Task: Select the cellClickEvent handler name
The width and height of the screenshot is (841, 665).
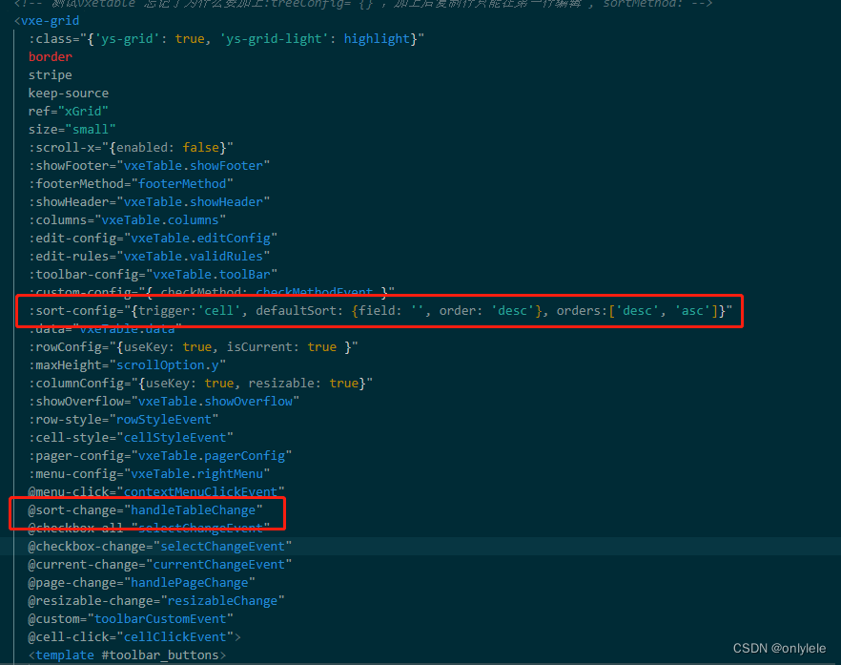Action: point(177,636)
